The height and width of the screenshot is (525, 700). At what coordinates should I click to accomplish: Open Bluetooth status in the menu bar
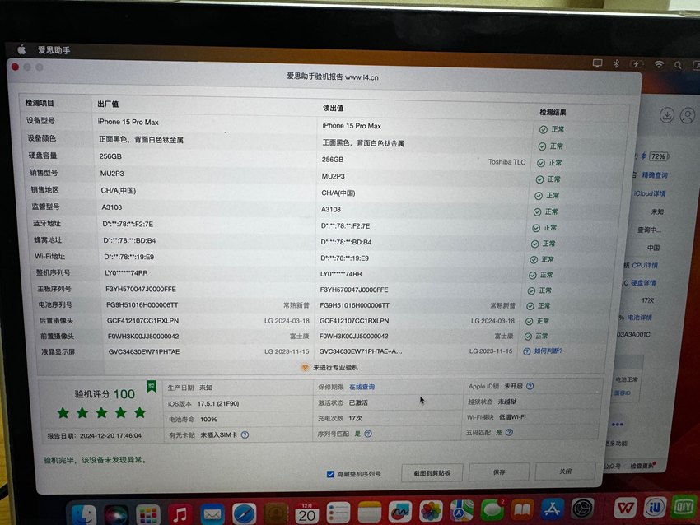pyautogui.click(x=616, y=64)
